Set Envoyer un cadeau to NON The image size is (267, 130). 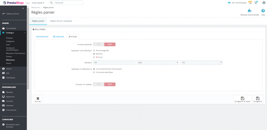pos(110,84)
